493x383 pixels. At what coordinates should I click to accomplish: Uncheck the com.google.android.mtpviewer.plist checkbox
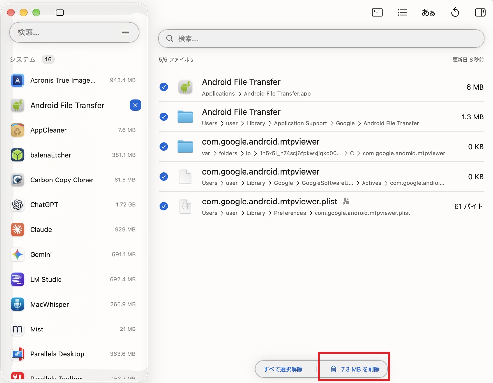pos(164,206)
